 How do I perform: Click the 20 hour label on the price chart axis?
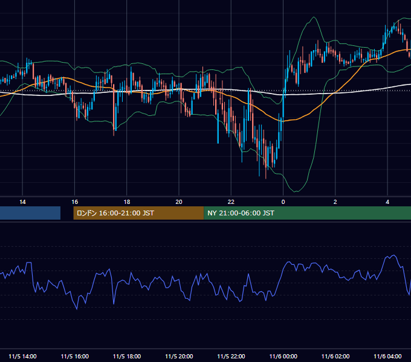[x=179, y=202]
